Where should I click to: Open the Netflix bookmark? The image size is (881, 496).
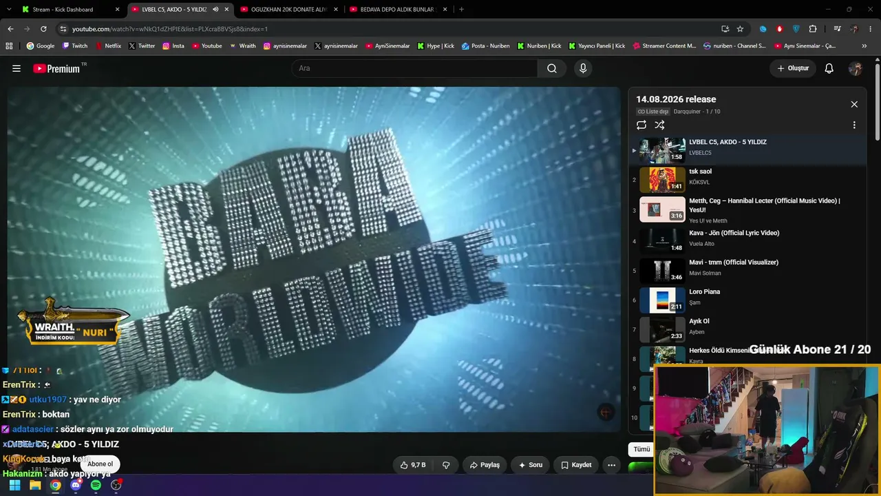[x=107, y=46]
